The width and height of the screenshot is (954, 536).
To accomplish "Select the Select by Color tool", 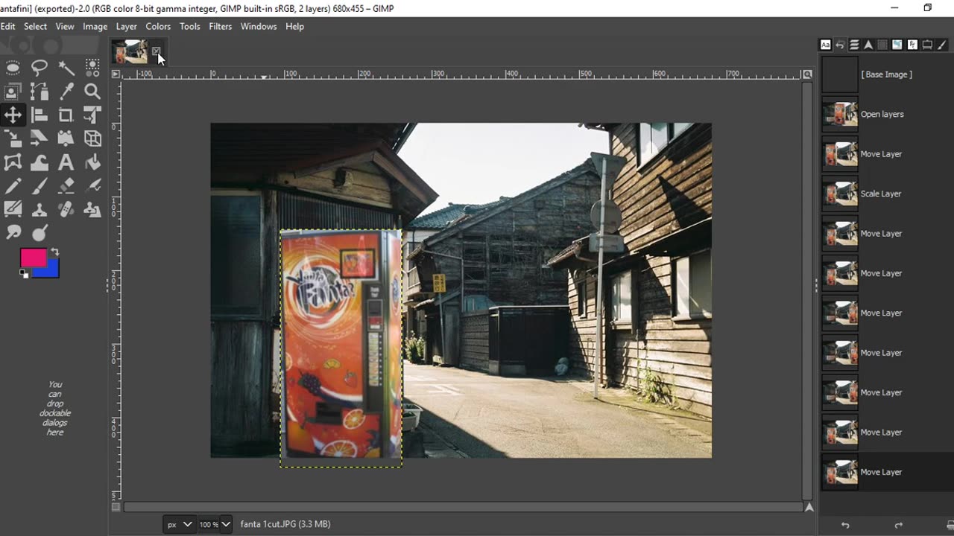I will [92, 68].
